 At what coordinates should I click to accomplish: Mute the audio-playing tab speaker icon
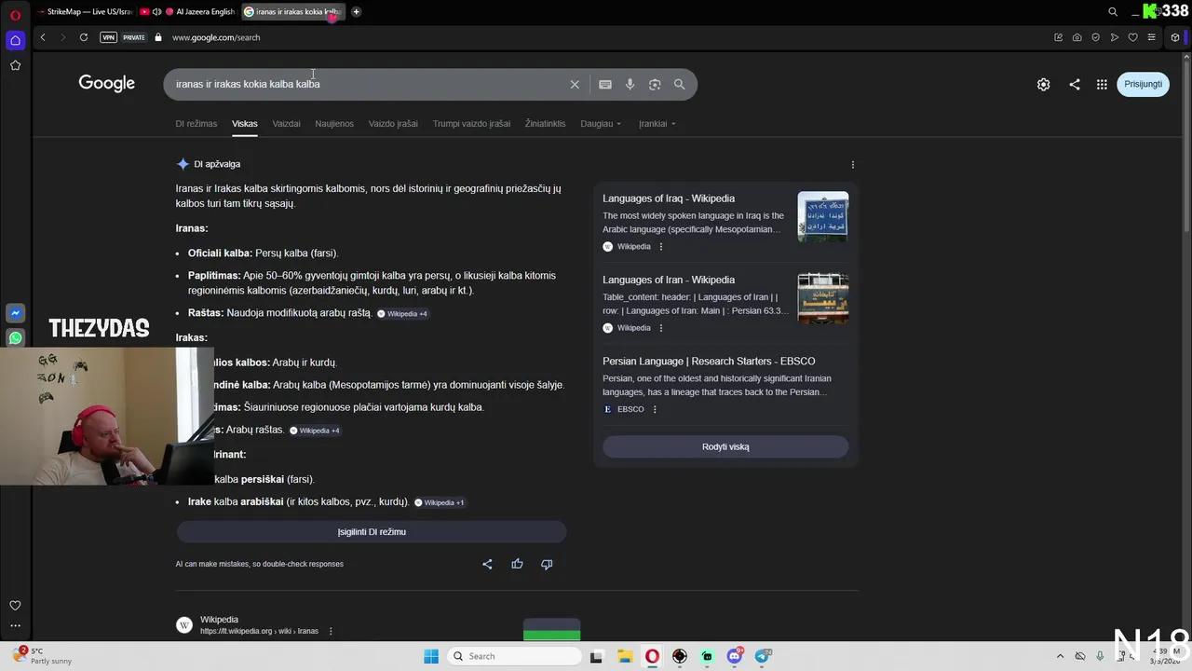pyautogui.click(x=156, y=12)
